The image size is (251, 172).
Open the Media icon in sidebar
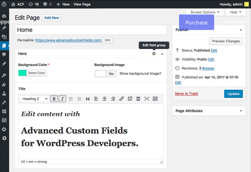point(4,37)
